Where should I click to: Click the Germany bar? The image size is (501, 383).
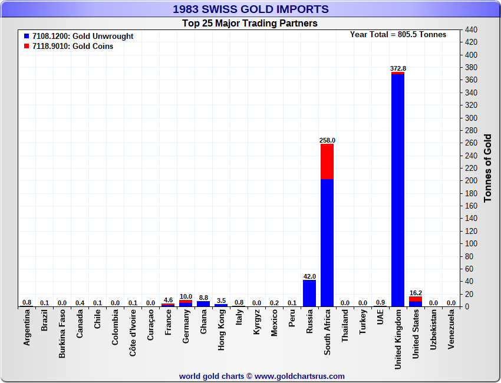click(x=186, y=303)
